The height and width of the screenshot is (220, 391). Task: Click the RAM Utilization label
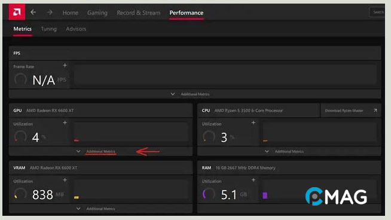[x=212, y=181]
